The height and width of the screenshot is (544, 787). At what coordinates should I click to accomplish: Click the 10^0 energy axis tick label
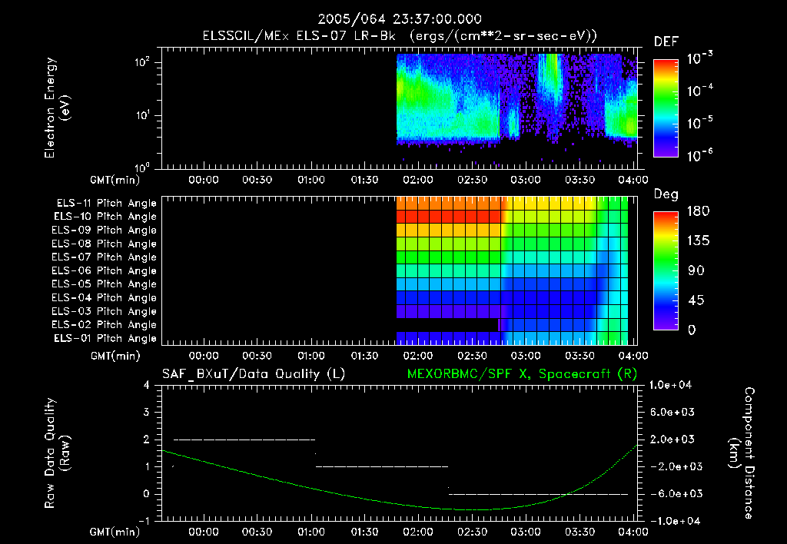(x=142, y=168)
